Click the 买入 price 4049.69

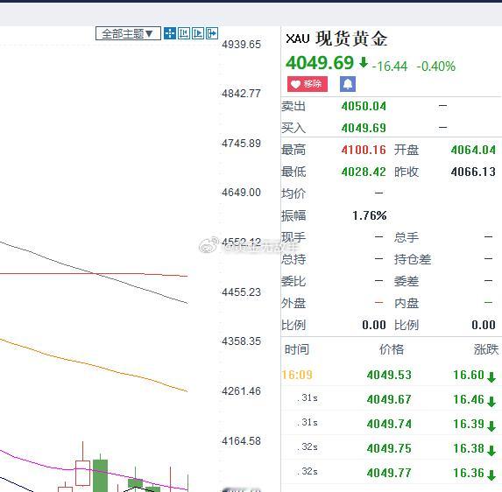coord(364,128)
